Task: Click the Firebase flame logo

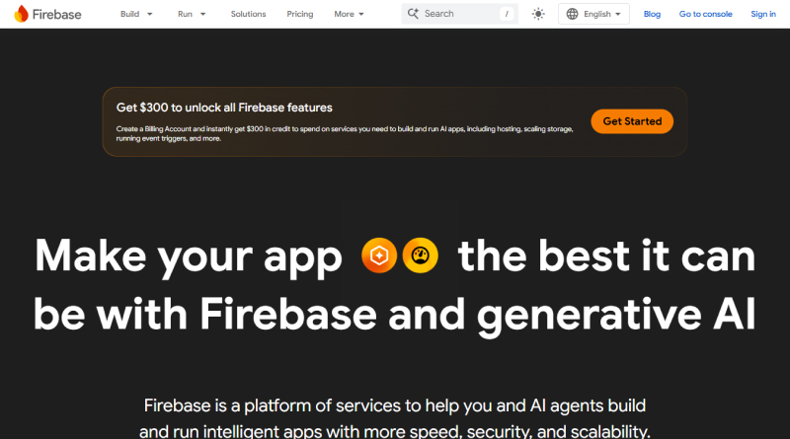Action: [x=21, y=14]
